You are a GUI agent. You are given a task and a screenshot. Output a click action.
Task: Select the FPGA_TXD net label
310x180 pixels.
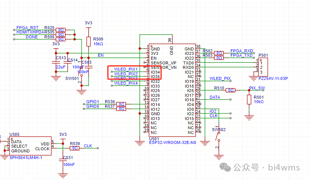tap(242, 55)
